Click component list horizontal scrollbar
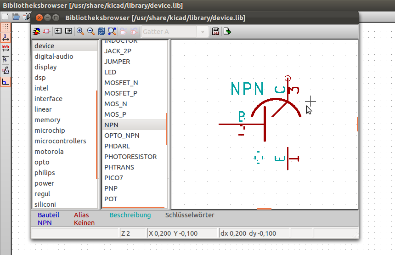 click(134, 208)
